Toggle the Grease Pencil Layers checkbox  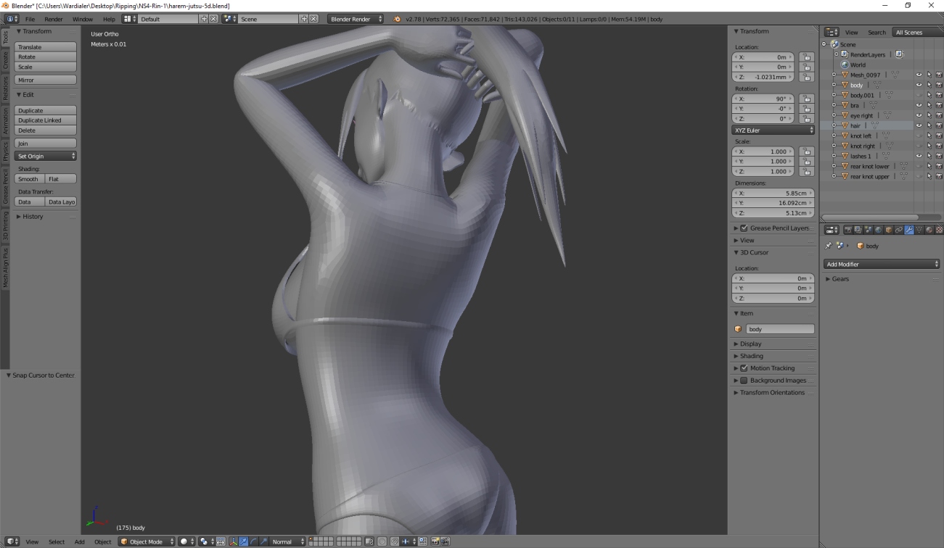pyautogui.click(x=744, y=228)
